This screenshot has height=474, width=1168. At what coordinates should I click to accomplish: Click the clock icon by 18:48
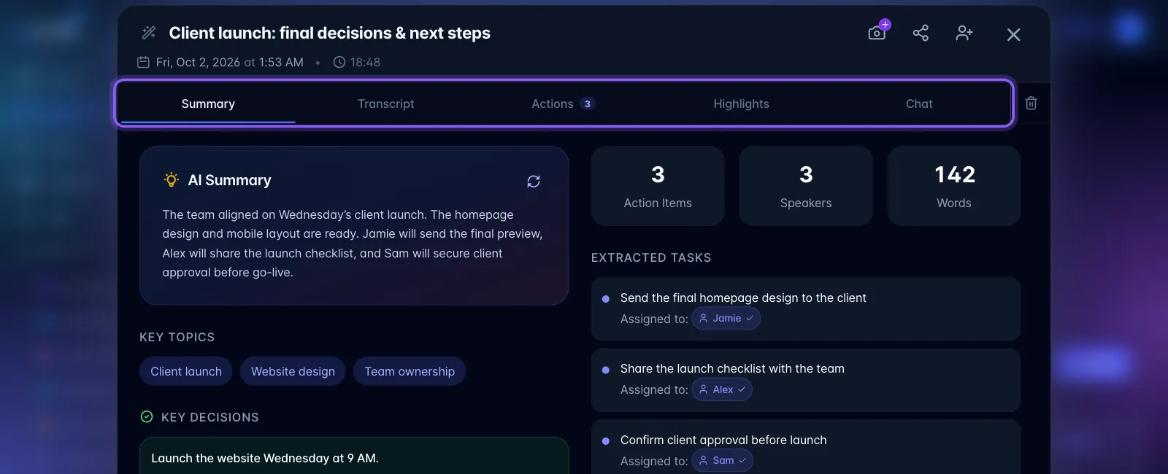coord(339,62)
